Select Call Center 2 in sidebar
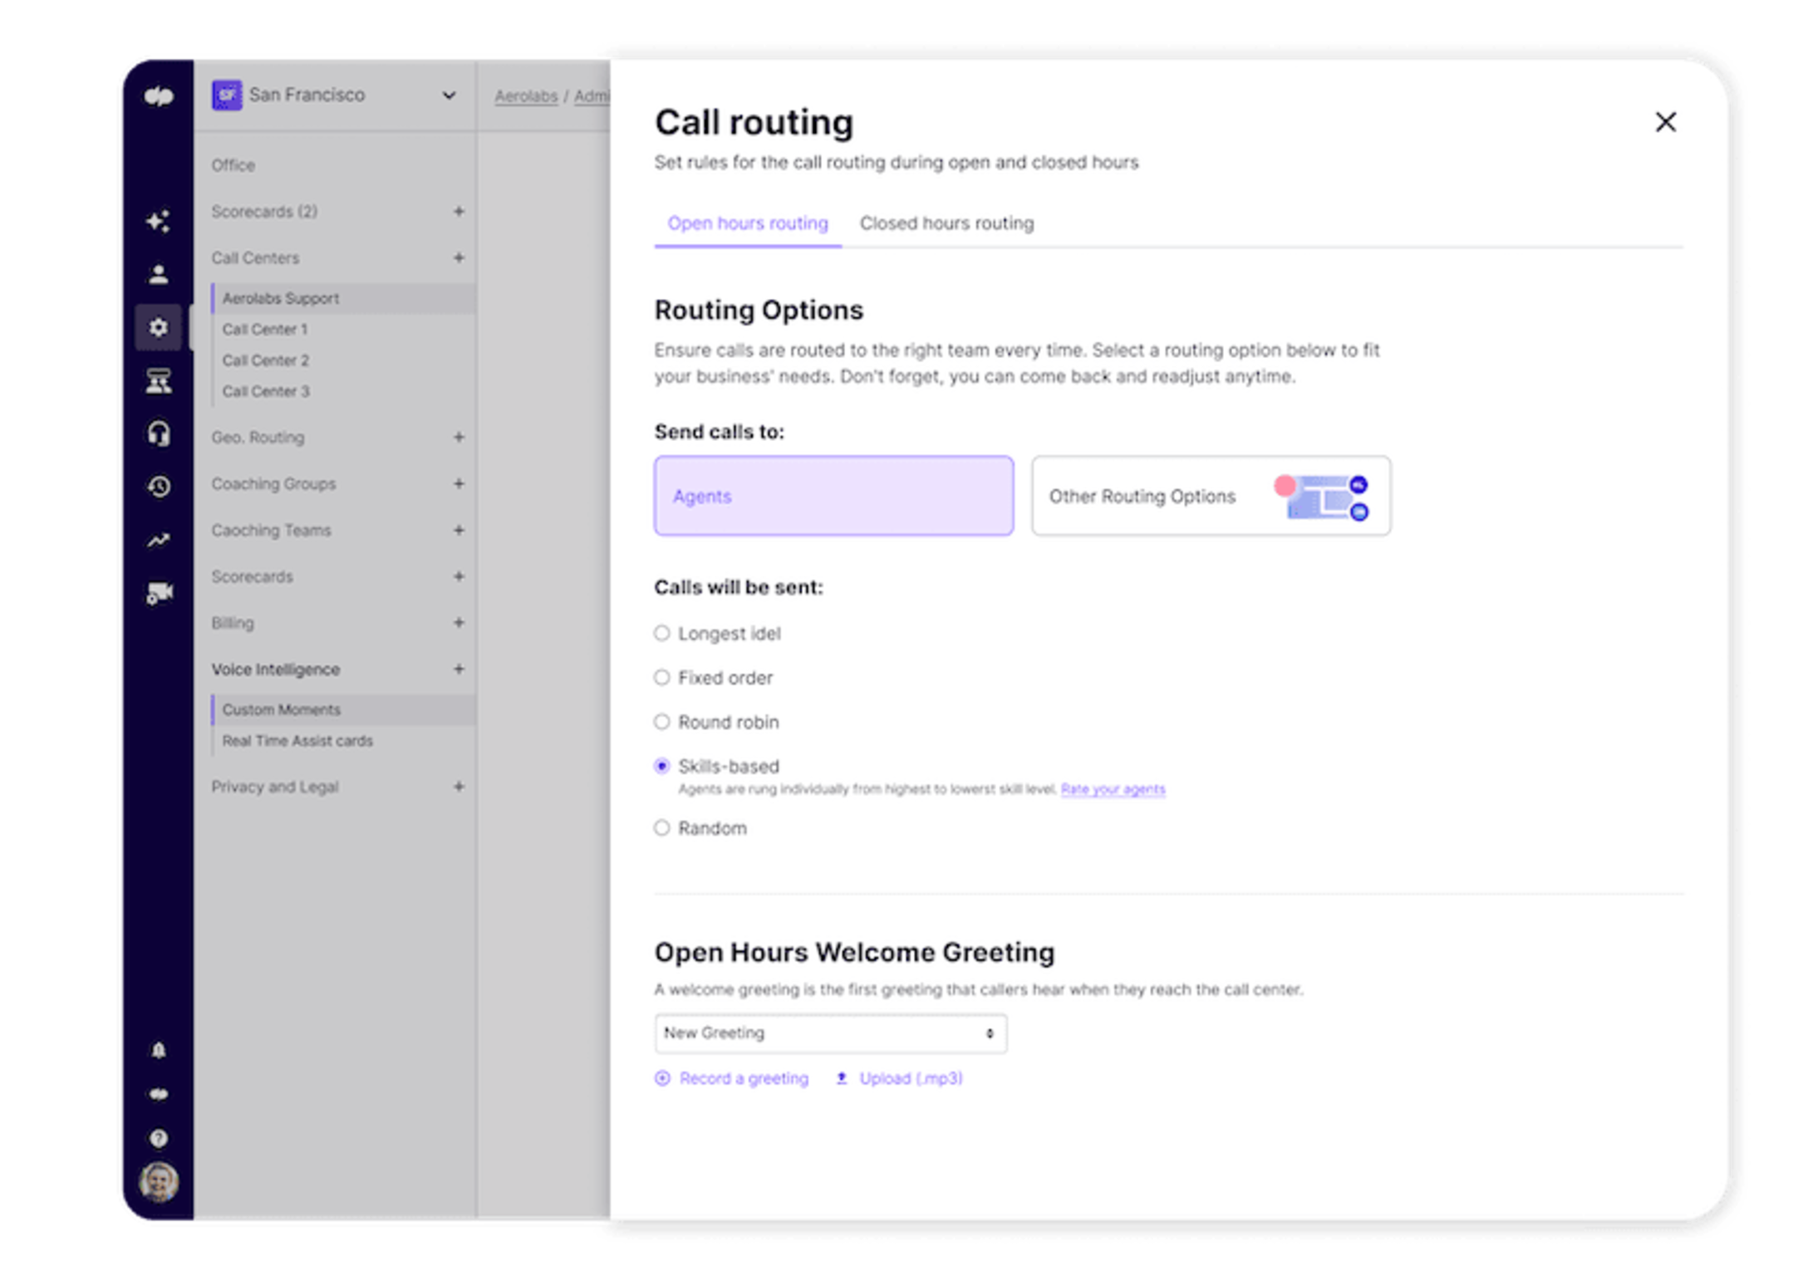 click(x=265, y=360)
